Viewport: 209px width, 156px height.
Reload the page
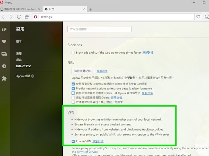pyautogui.click(x=19, y=17)
